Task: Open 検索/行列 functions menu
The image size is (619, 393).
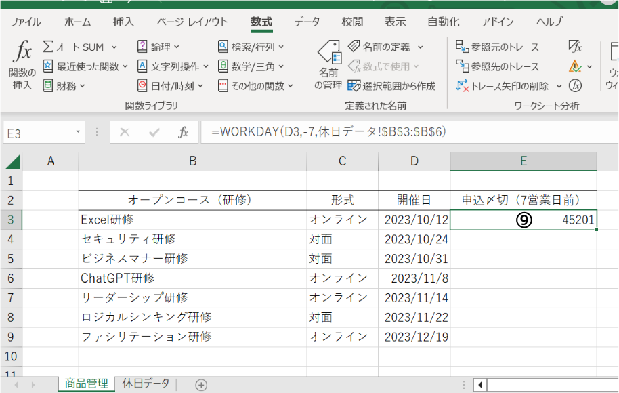Action: coord(251,47)
